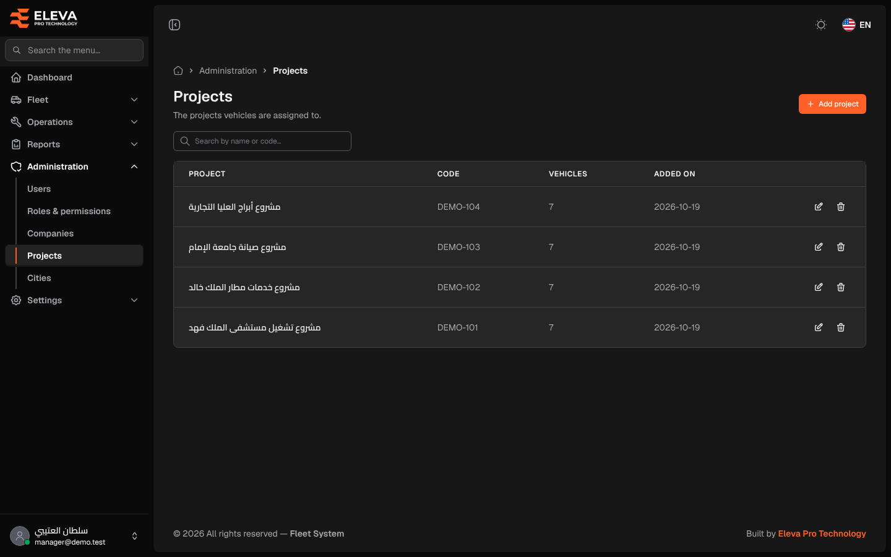
Task: Click the home breadcrumb icon
Action: (x=178, y=71)
